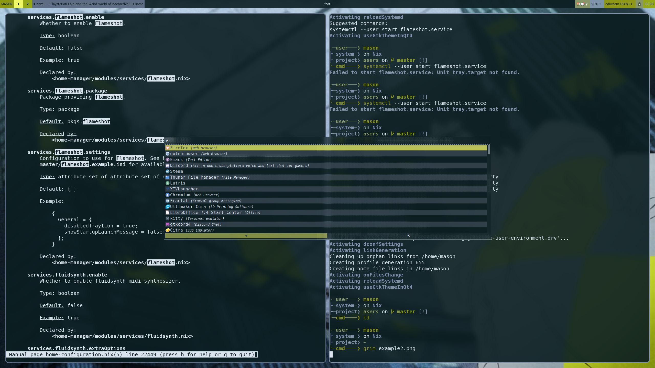Click the Emacs icon in launcher list
Image resolution: width=655 pixels, height=368 pixels.
[168, 160]
